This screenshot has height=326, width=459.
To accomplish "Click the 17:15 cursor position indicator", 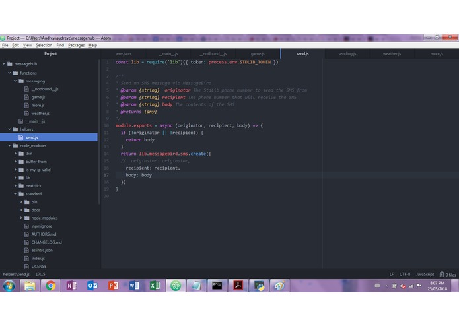I will (40, 275).
